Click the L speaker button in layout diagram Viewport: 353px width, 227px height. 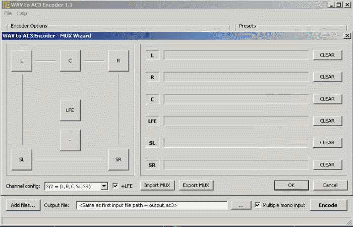click(22, 61)
